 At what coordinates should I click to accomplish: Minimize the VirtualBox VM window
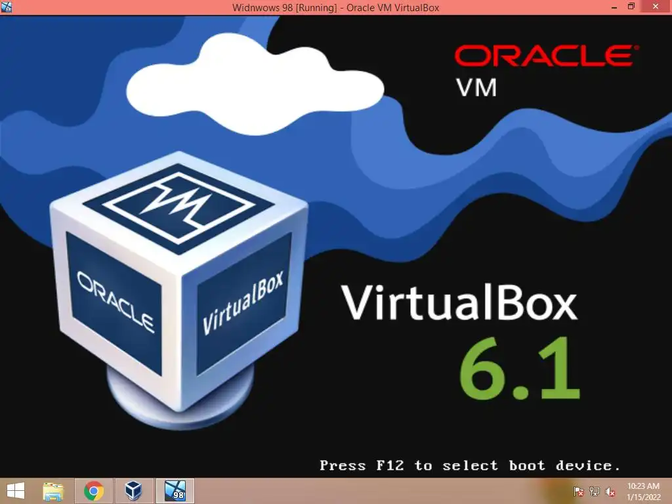click(614, 7)
